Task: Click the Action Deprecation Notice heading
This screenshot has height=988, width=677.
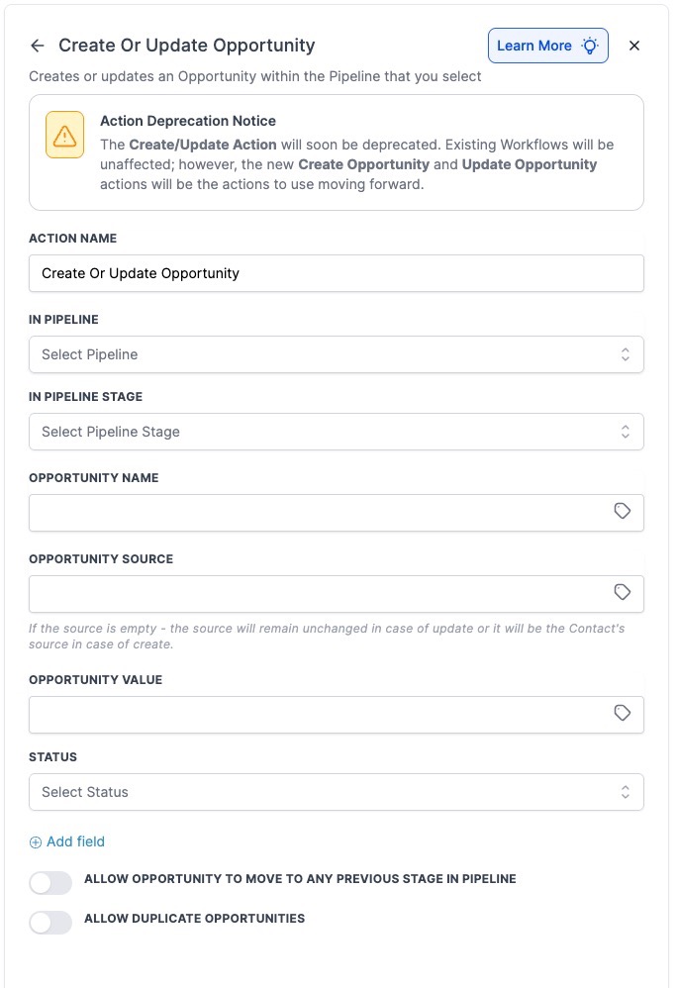Action: pyautogui.click(x=188, y=121)
